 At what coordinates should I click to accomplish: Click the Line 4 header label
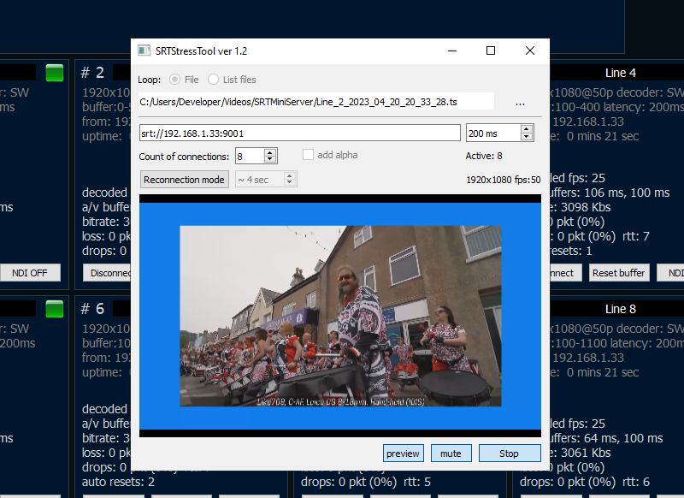tap(621, 73)
